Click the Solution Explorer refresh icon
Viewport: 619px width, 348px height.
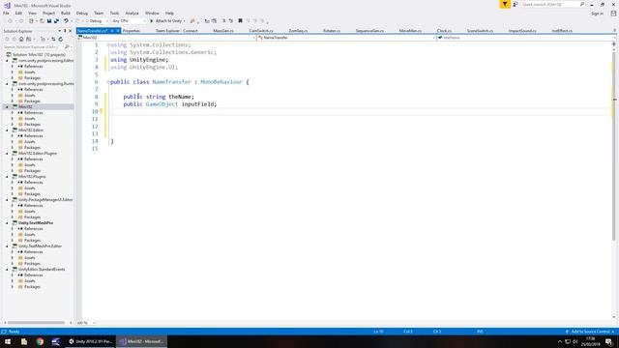coord(60,39)
